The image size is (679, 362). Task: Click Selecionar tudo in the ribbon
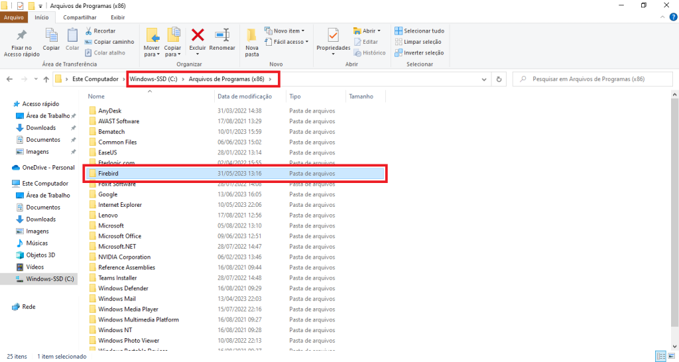pyautogui.click(x=419, y=30)
